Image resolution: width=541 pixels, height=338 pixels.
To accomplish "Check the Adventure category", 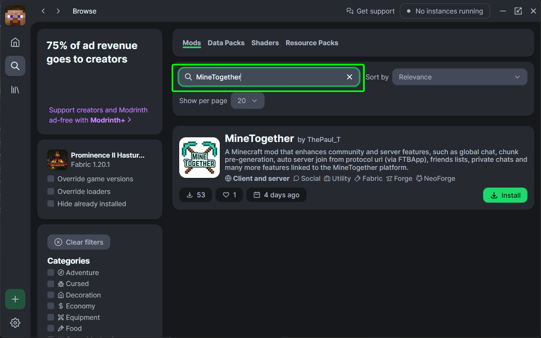I will (x=51, y=273).
